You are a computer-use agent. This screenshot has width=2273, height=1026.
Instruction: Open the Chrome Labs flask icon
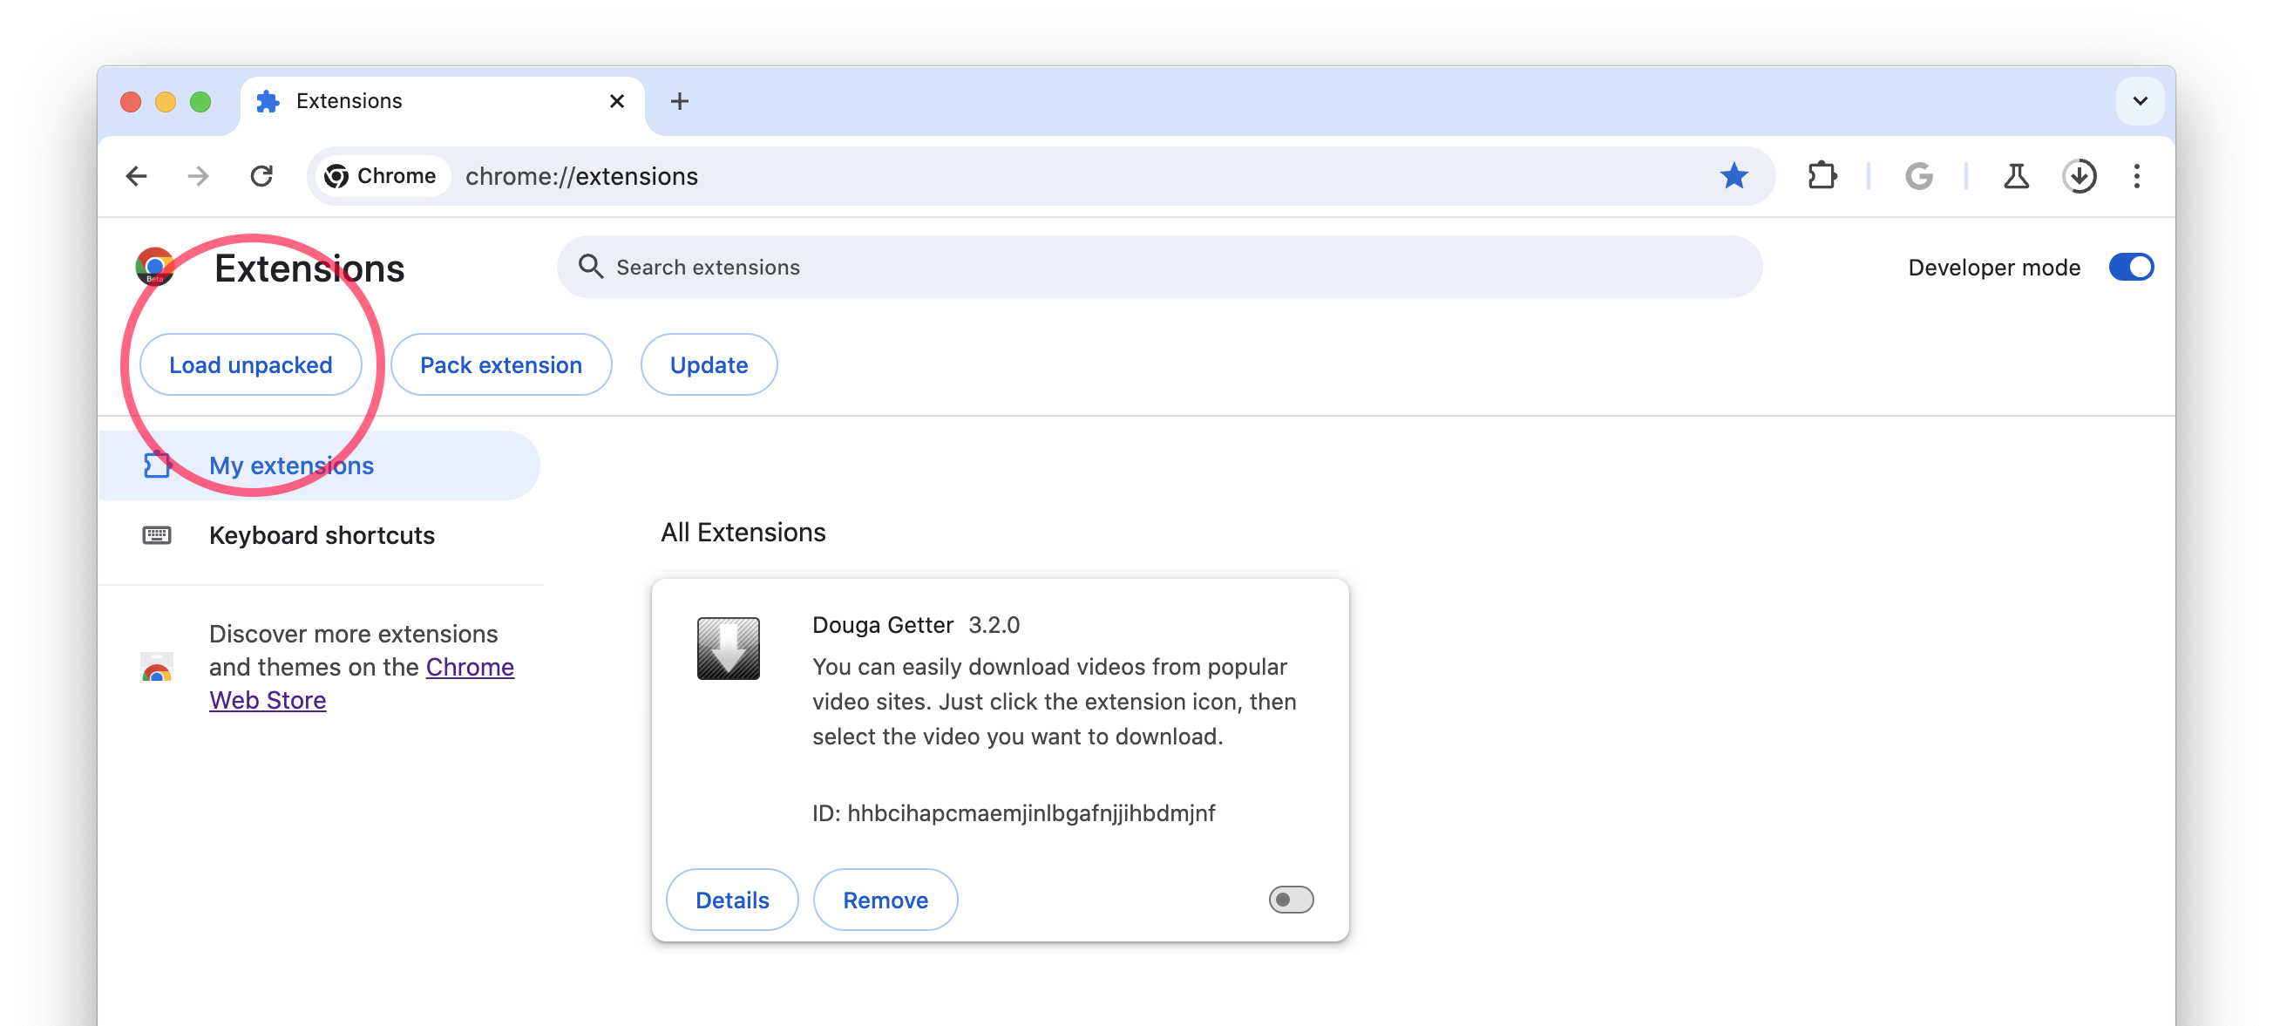2015,176
